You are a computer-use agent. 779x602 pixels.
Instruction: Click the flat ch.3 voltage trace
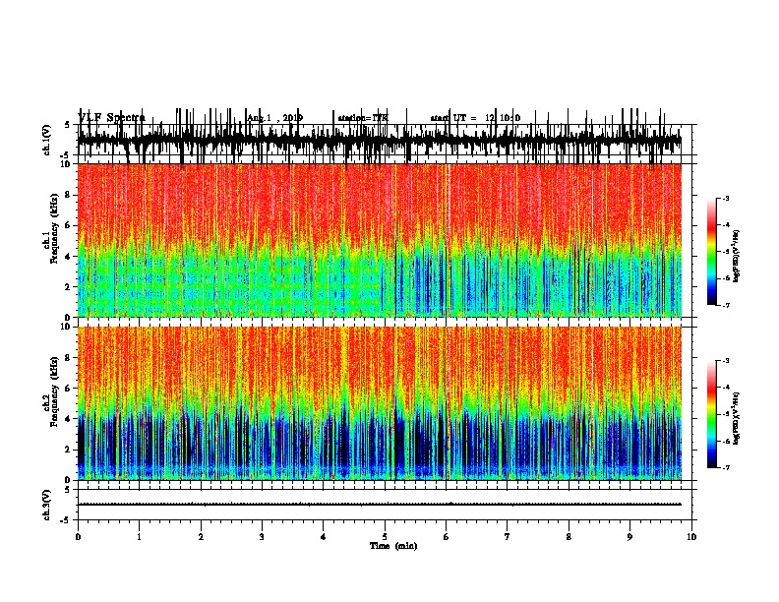[380, 505]
